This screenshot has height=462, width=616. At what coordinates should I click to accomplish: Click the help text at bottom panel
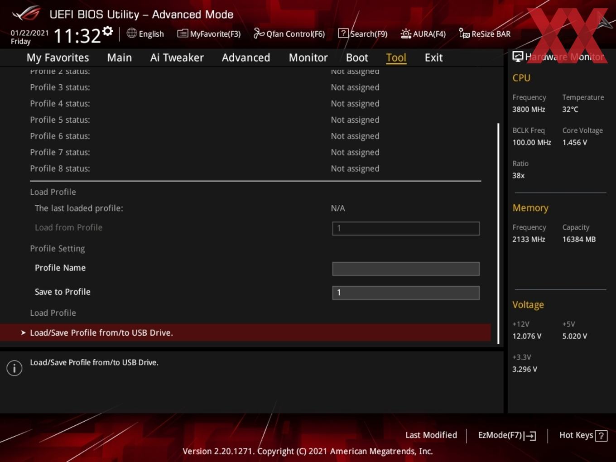94,362
